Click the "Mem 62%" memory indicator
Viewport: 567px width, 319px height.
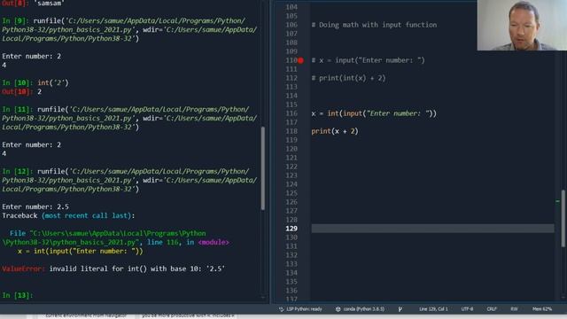coord(541,309)
